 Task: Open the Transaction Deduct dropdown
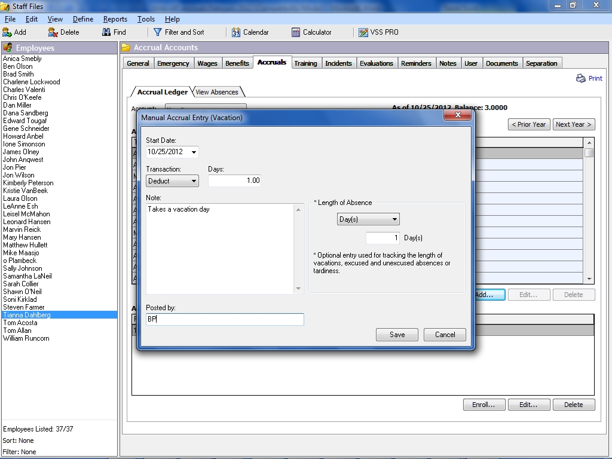(194, 181)
